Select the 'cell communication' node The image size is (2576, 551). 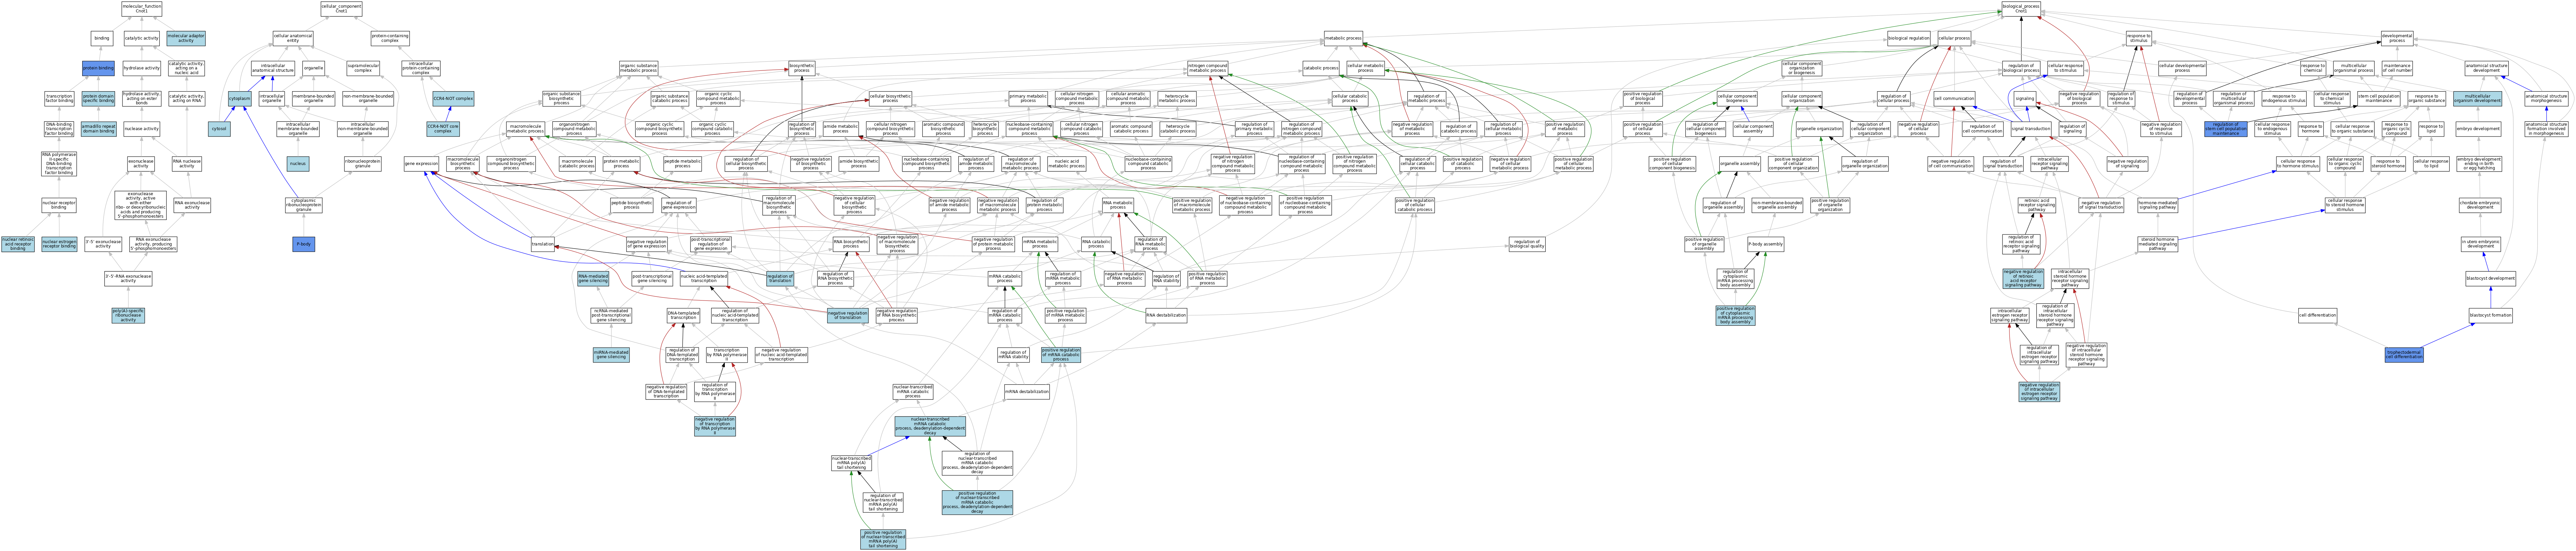pyautogui.click(x=1954, y=99)
